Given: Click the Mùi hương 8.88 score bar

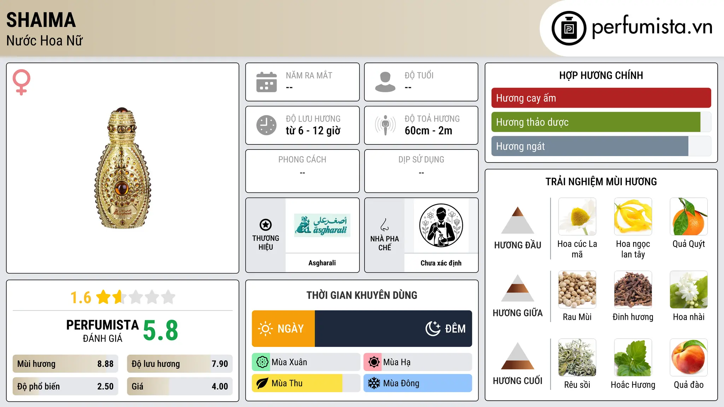Looking at the screenshot, I should [x=65, y=364].
